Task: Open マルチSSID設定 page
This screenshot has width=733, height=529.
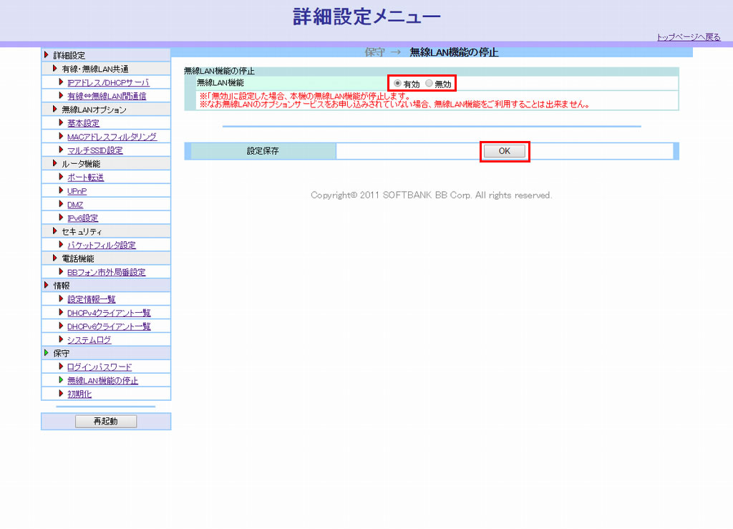Action: [x=94, y=150]
